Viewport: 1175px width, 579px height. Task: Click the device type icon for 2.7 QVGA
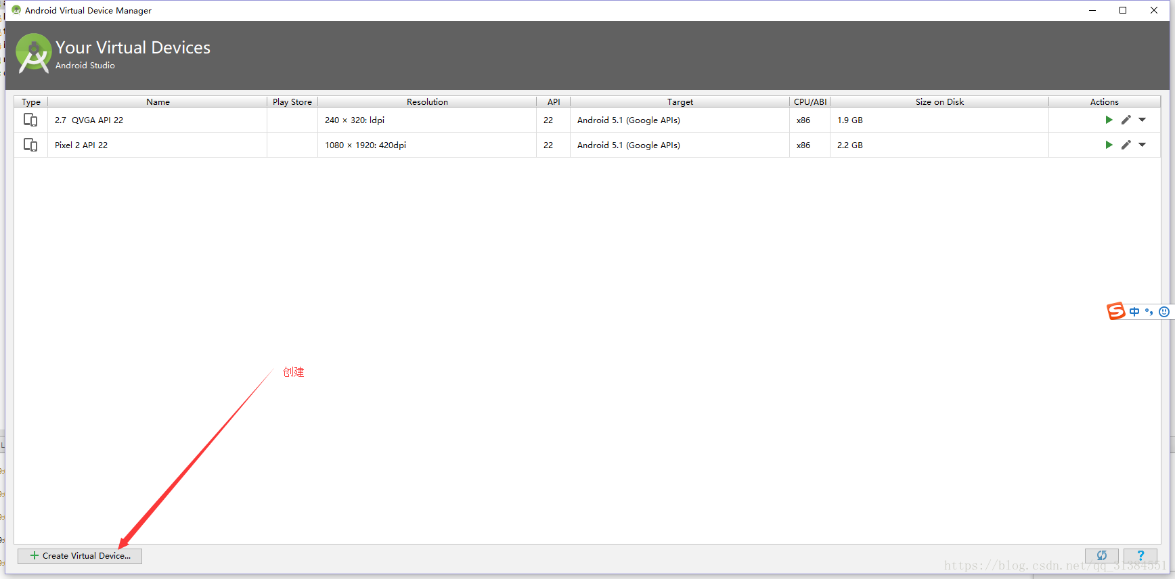[30, 120]
